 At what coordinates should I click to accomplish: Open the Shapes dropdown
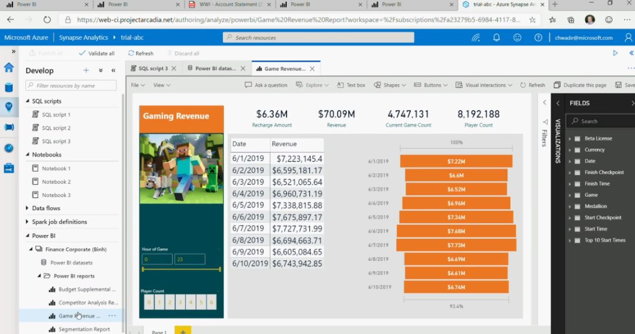390,85
